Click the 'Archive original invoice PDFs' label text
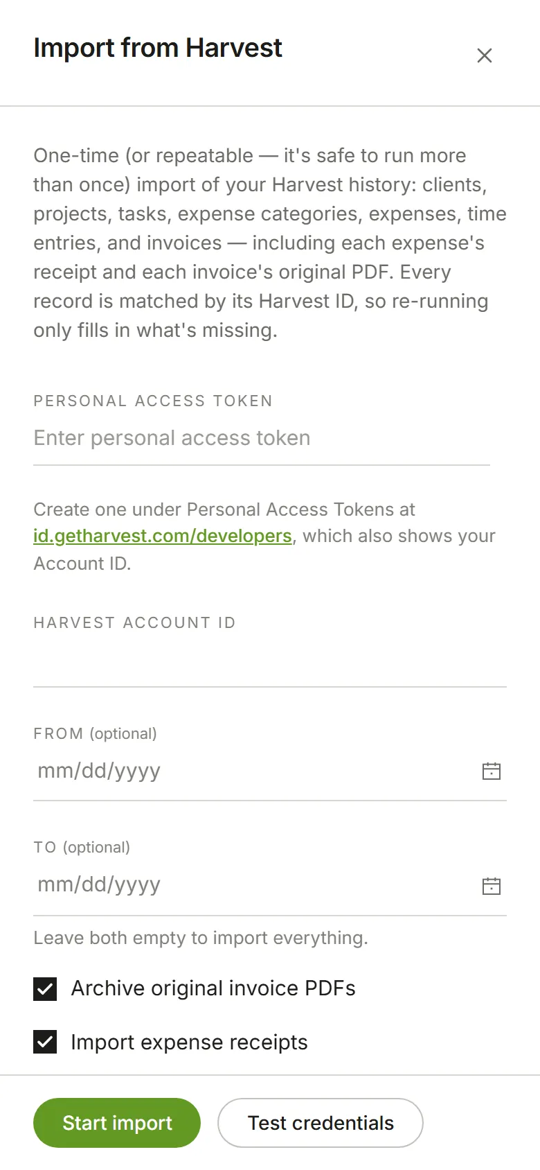Image resolution: width=540 pixels, height=1170 pixels. pos(213,988)
